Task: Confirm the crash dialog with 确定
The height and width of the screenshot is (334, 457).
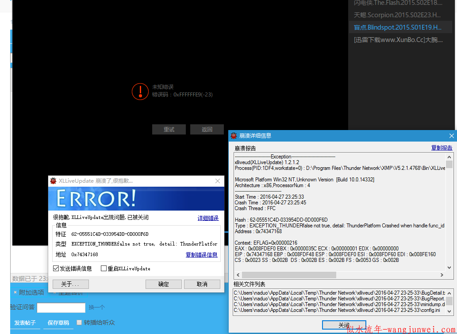Action: (x=164, y=284)
